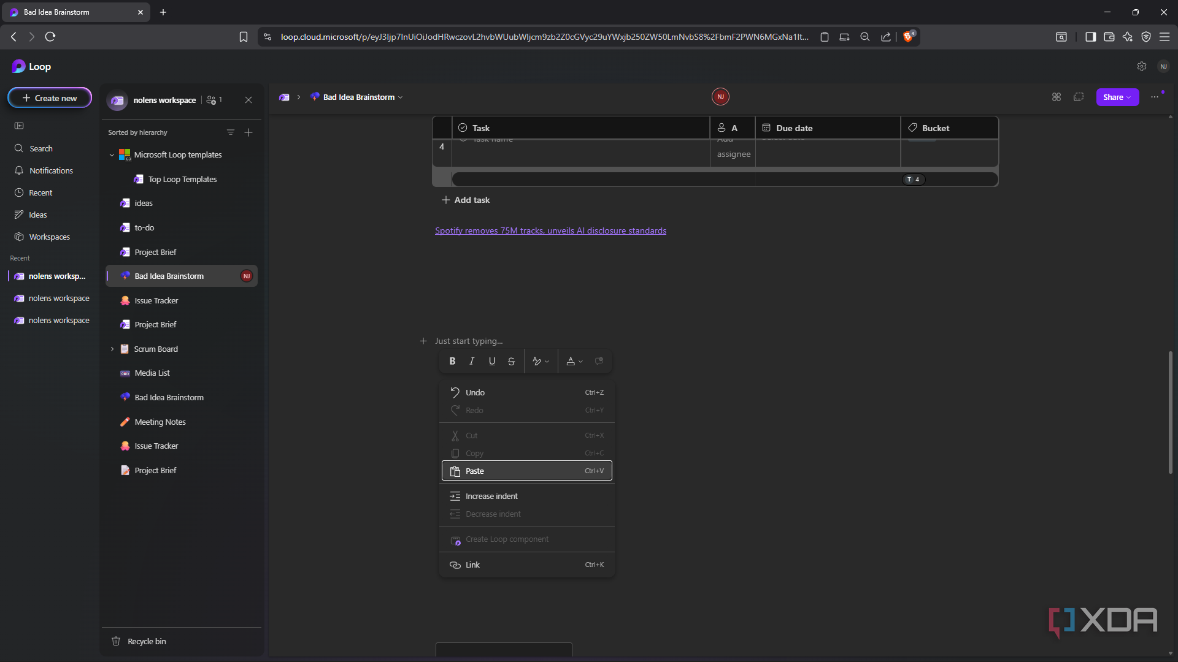1178x662 pixels.
Task: Open the Share dropdown button
Action: [1117, 97]
